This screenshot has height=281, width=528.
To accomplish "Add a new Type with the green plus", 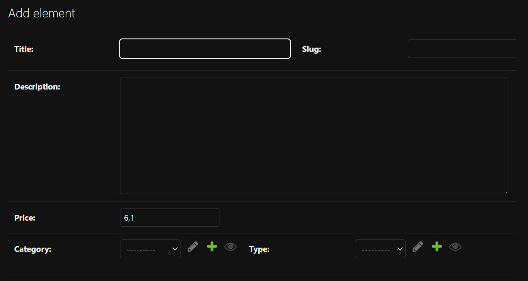I will [437, 247].
